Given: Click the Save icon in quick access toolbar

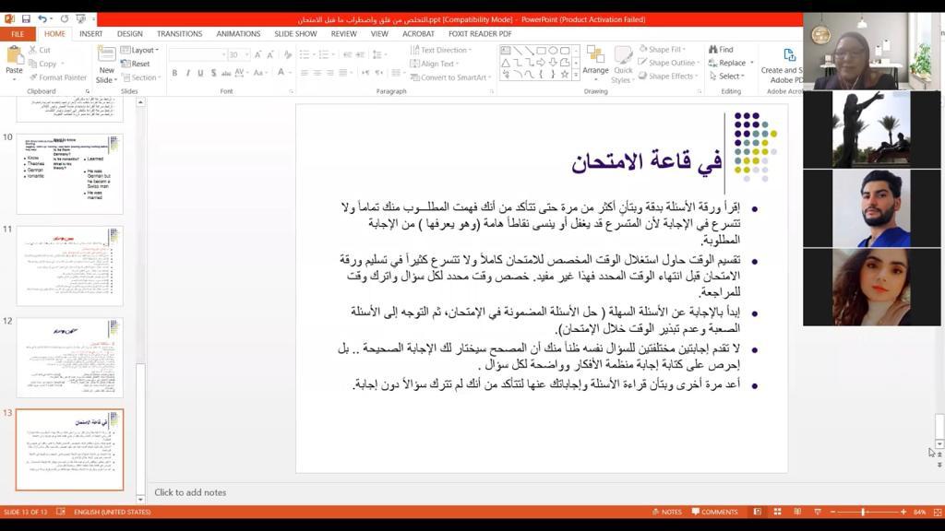Looking at the screenshot, I should pyautogui.click(x=26, y=18).
